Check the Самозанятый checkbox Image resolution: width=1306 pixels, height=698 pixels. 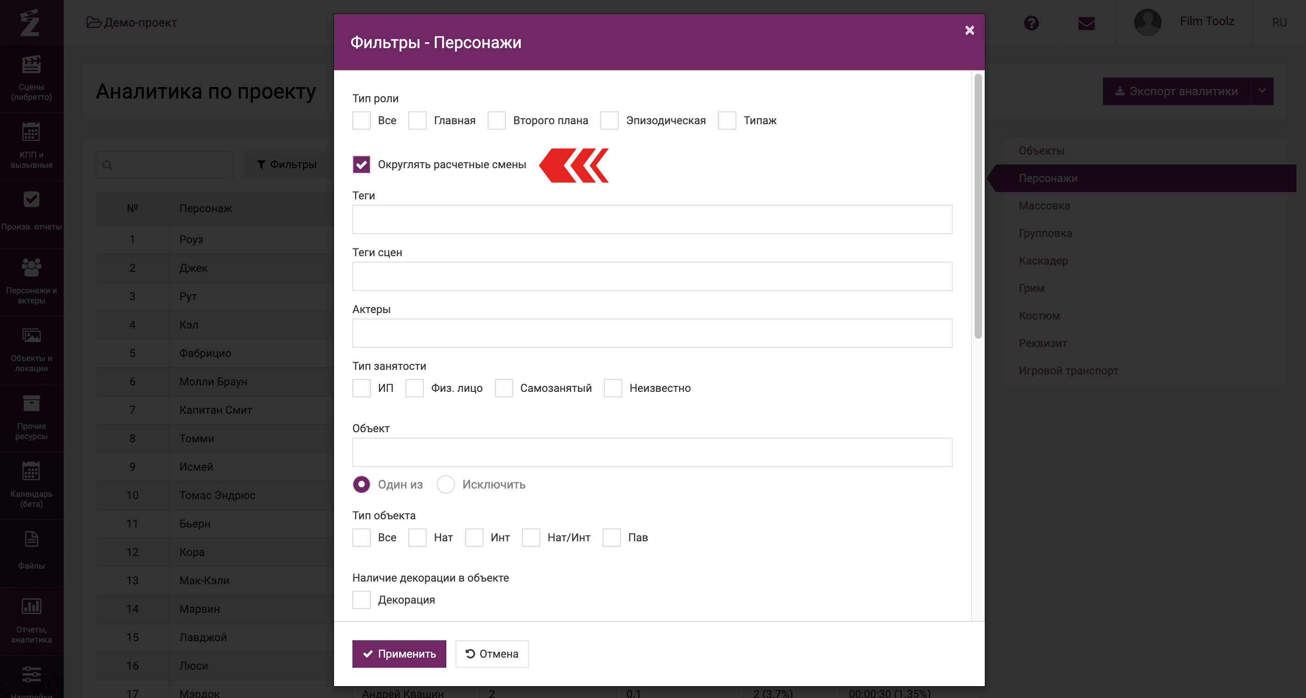pyautogui.click(x=504, y=388)
